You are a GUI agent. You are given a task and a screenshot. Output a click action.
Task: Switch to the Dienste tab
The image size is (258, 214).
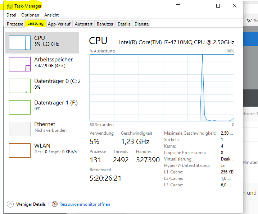(x=141, y=24)
